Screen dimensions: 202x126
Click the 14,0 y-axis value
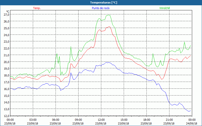click(x=7, y=102)
